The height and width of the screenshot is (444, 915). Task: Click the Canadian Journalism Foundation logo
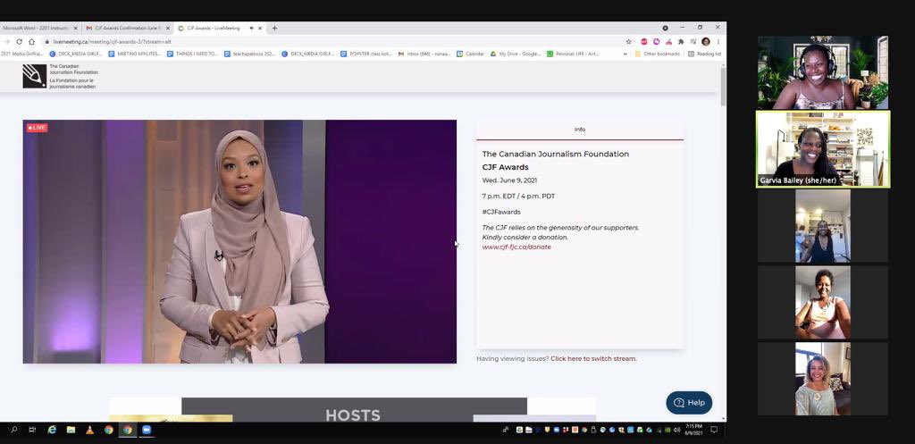61,77
